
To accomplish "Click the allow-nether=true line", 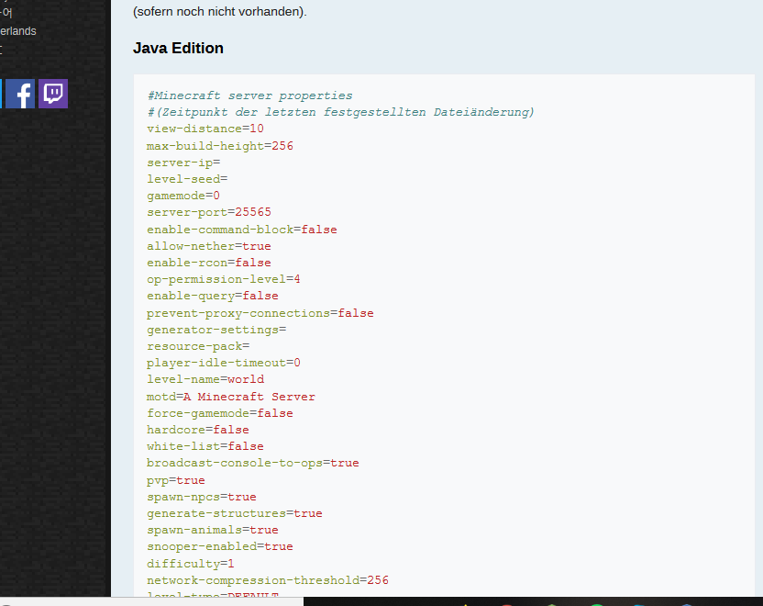I will (x=209, y=246).
